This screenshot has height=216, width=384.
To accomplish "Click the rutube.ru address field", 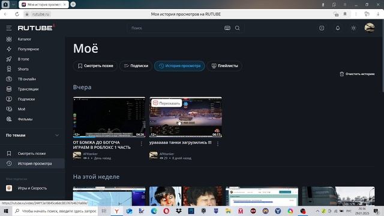I will tap(41, 14).
